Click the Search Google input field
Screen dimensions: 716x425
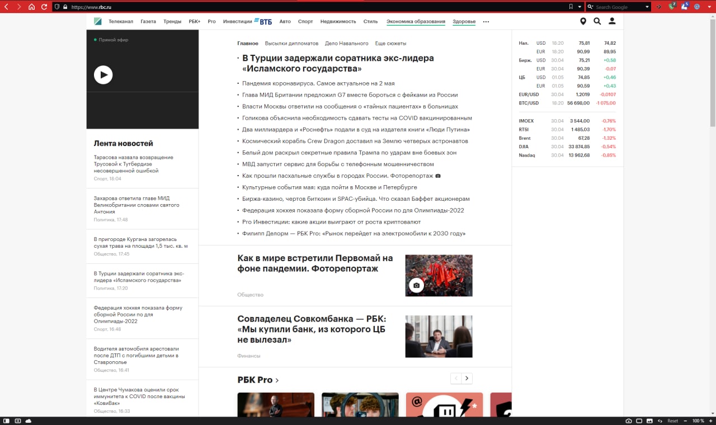[x=619, y=7]
